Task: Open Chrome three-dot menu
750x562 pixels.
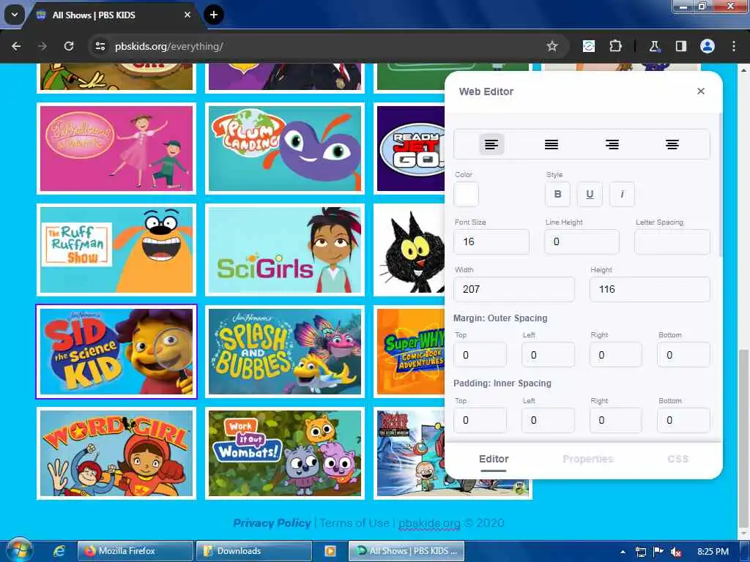Action: pos(734,46)
